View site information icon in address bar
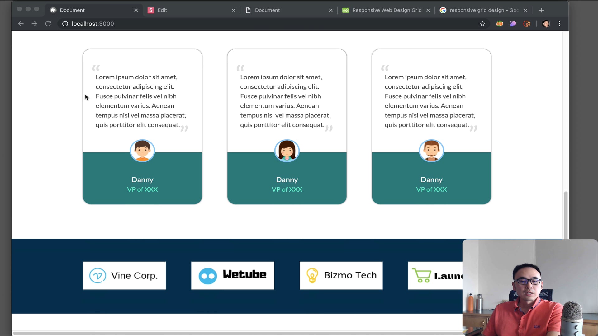The height and width of the screenshot is (336, 598). 65,24
